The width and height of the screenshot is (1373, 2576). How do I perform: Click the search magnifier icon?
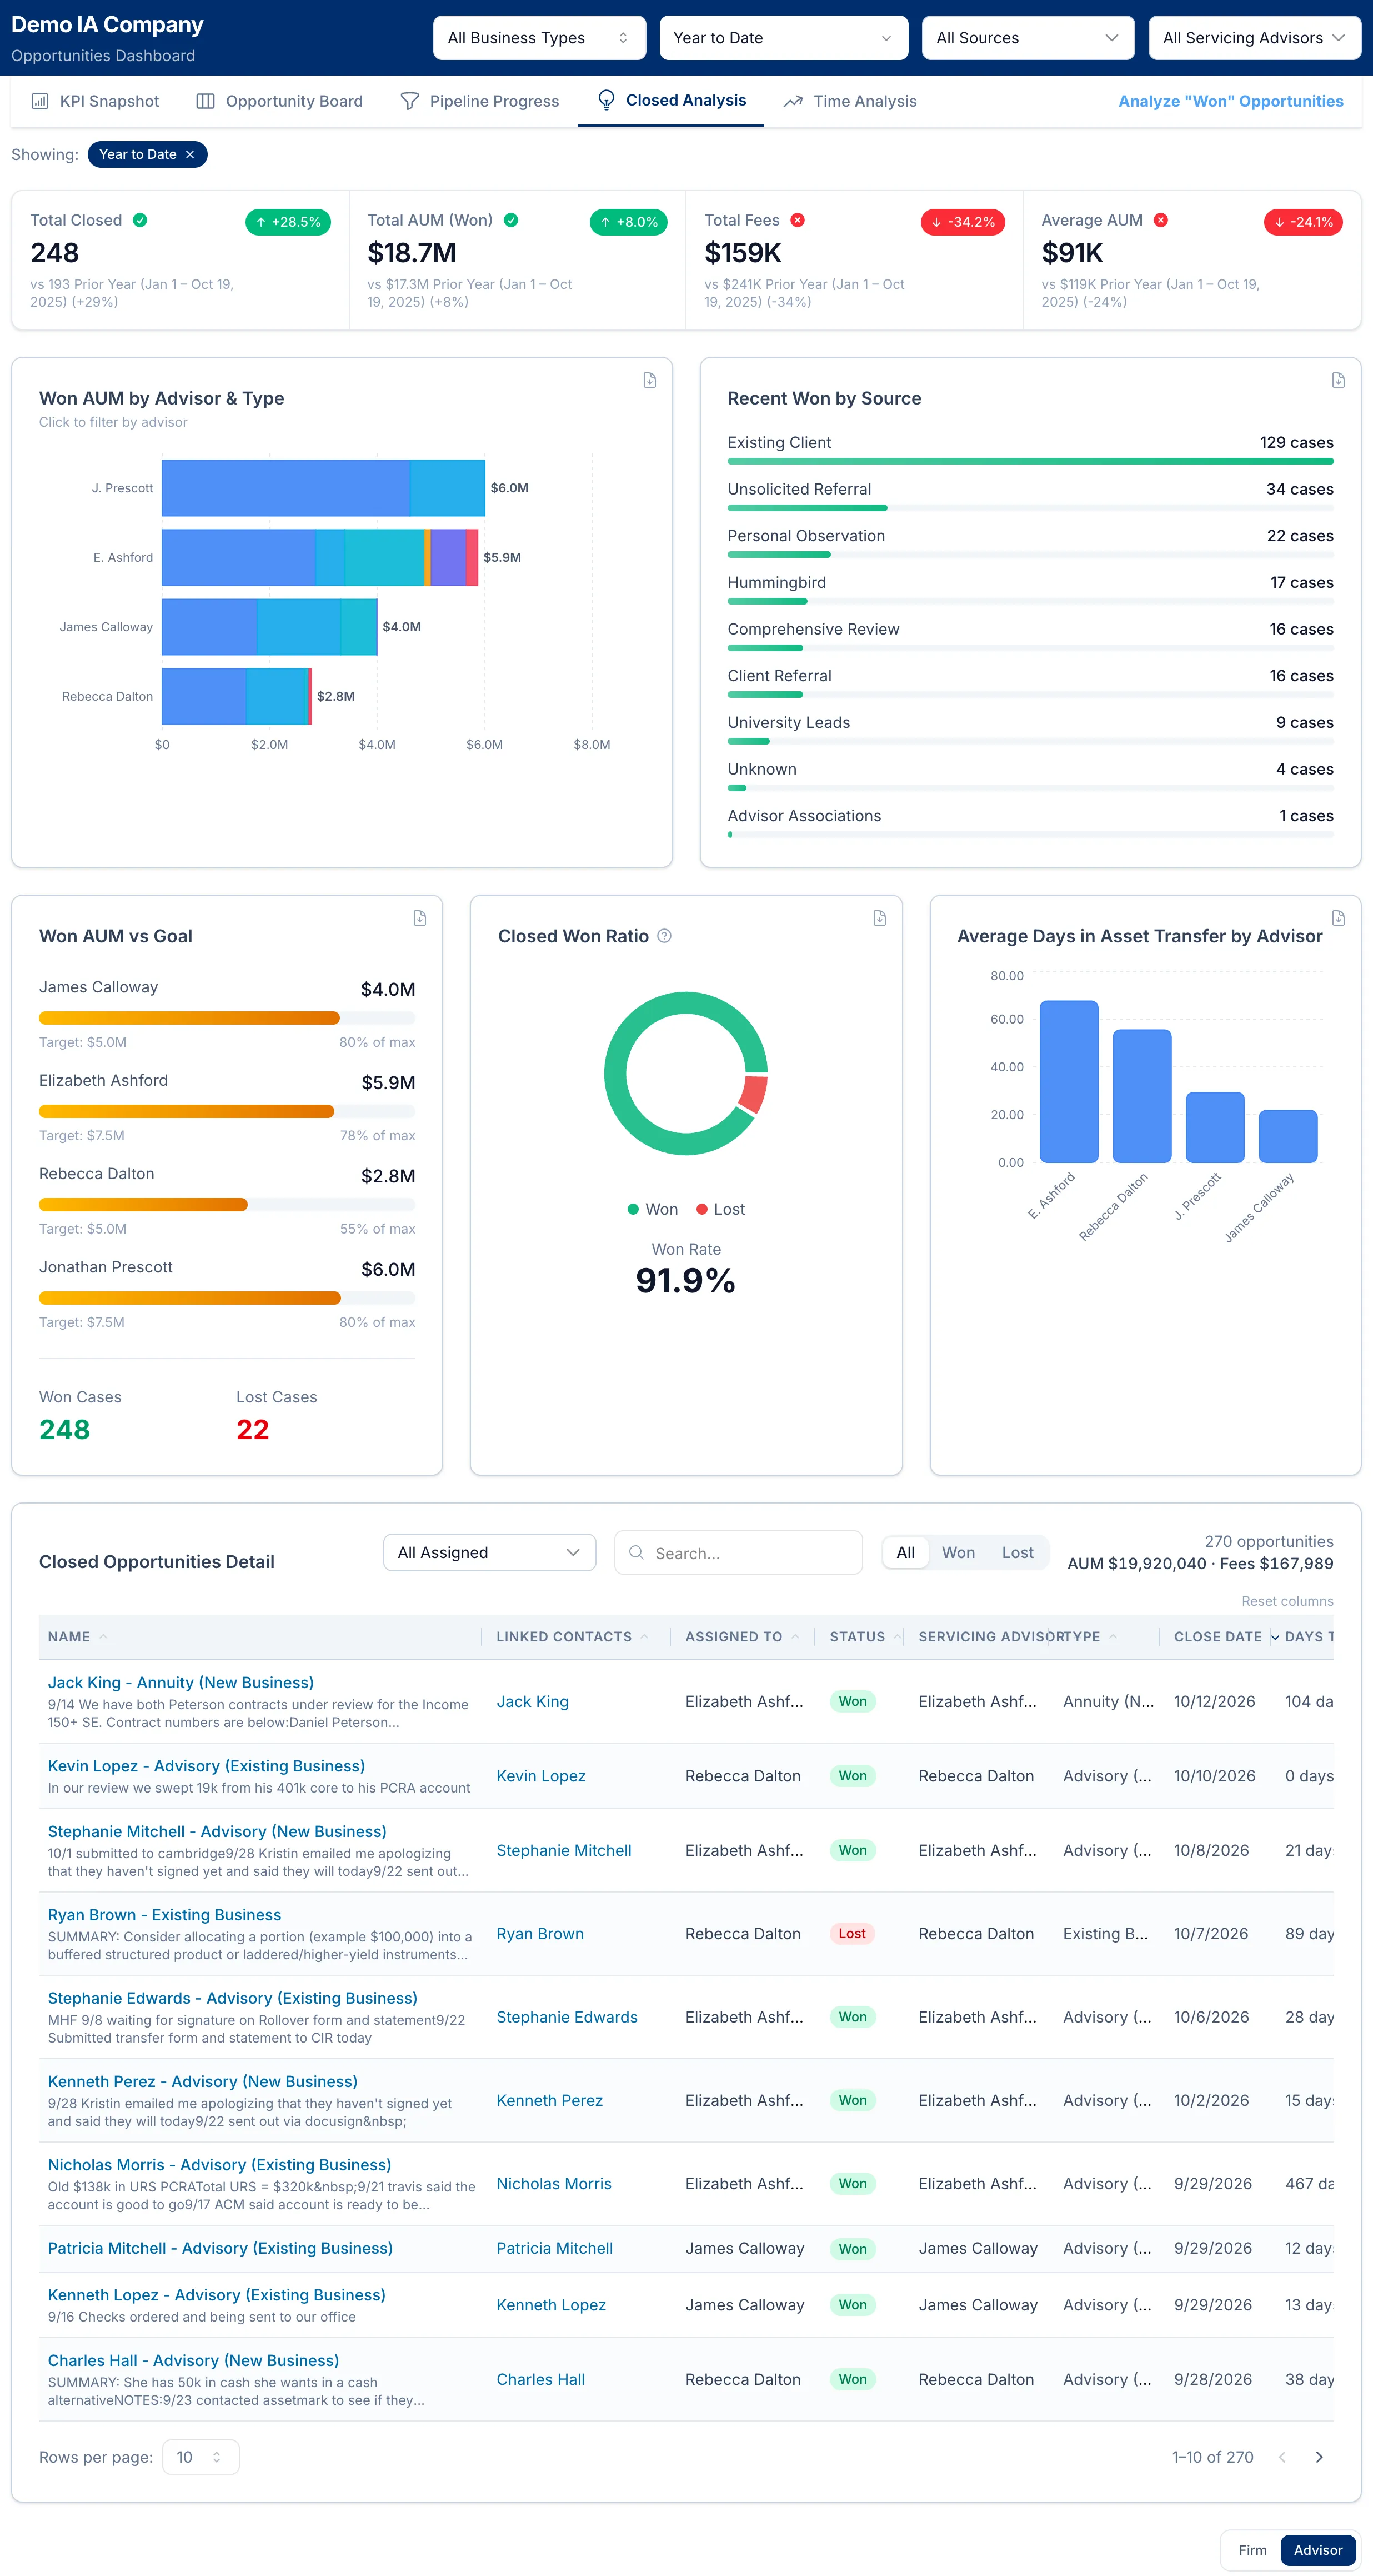click(635, 1552)
